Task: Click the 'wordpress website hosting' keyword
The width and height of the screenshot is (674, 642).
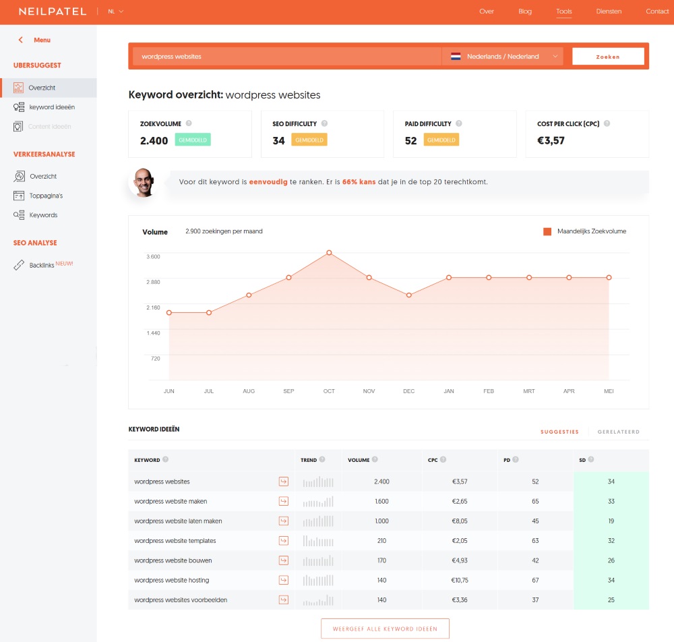Action: [x=171, y=581]
